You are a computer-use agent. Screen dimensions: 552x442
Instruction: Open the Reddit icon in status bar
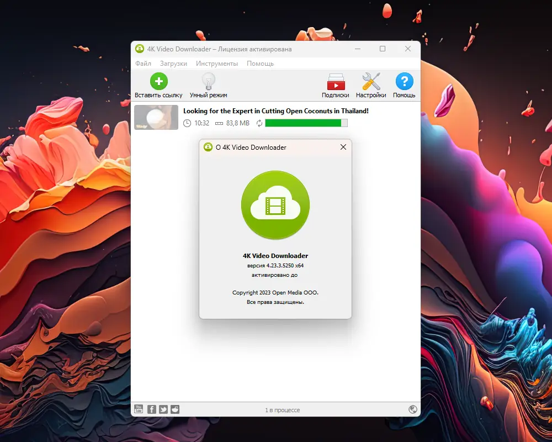click(175, 409)
